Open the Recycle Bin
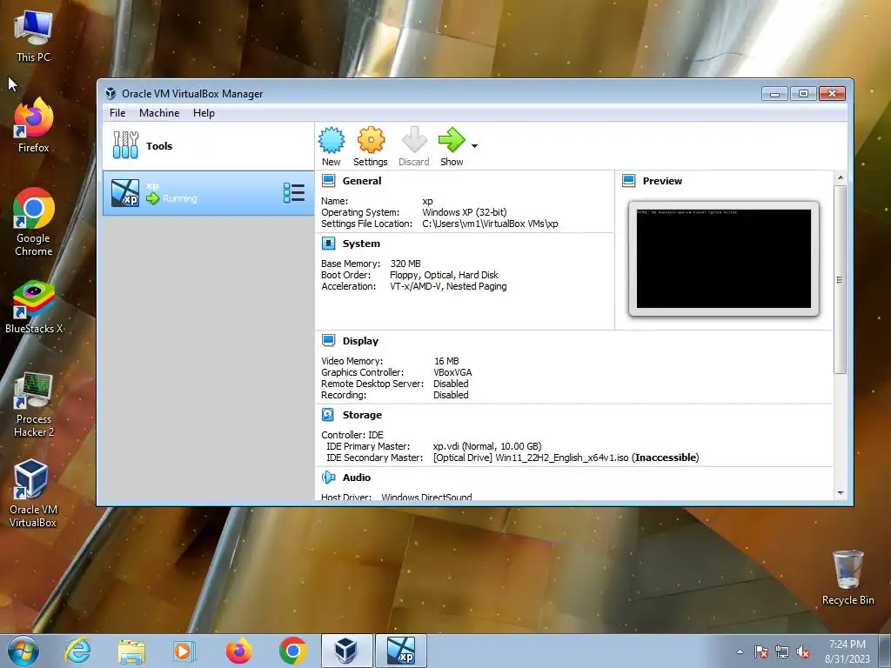This screenshot has width=891, height=668. click(x=847, y=578)
